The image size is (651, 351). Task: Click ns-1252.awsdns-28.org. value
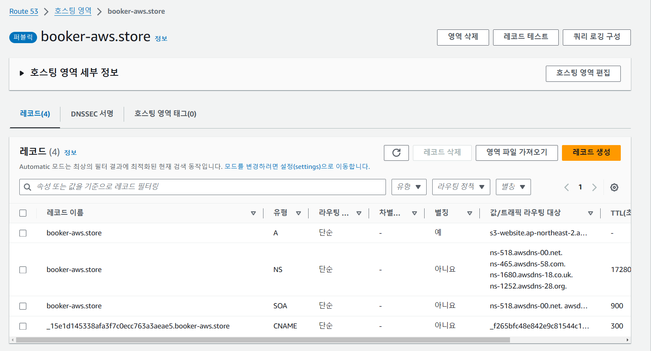click(528, 286)
